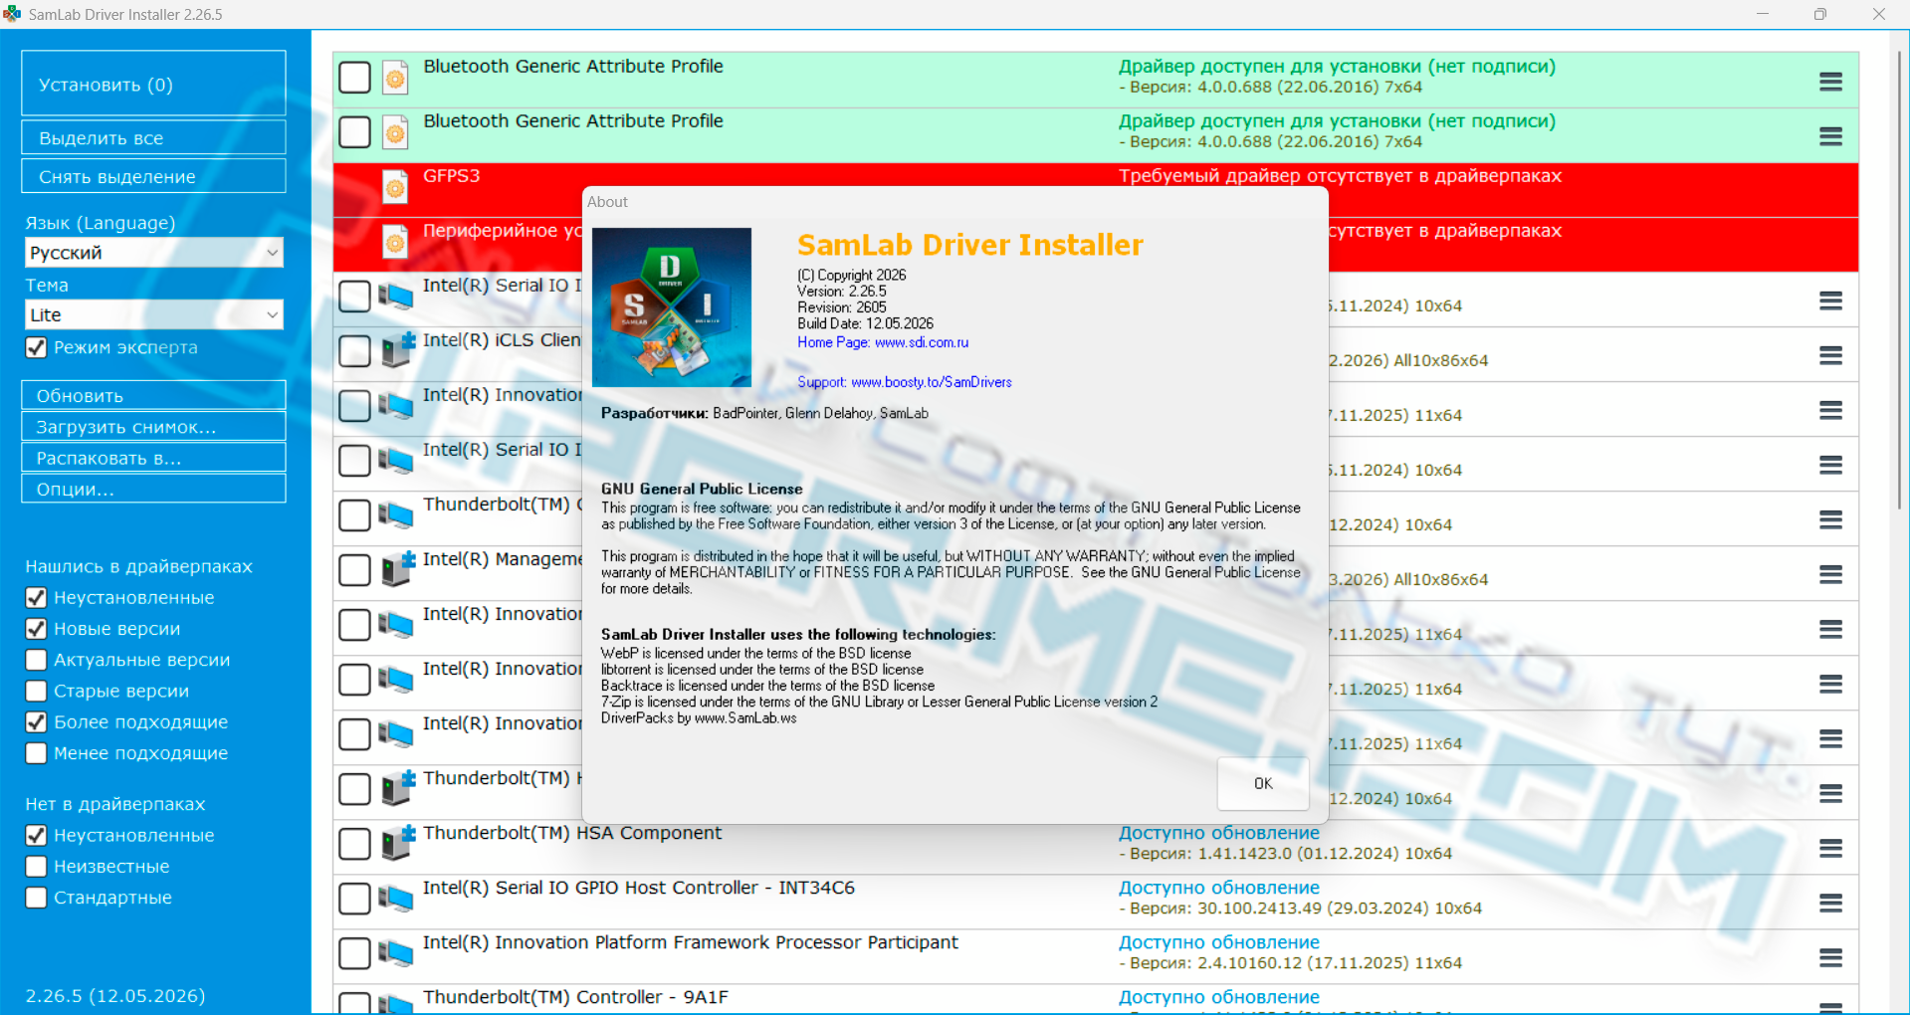The width and height of the screenshot is (1910, 1015).
Task: Enable Менее подходящие filter checkbox
Action: point(36,753)
